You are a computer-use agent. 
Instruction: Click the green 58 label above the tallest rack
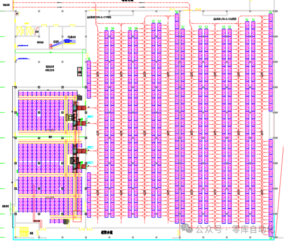176,12
